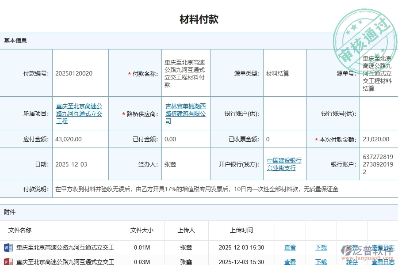This screenshot has height=265, width=398.
Task: Click 查看日志 on the second attachment row
Action: coord(382,261)
